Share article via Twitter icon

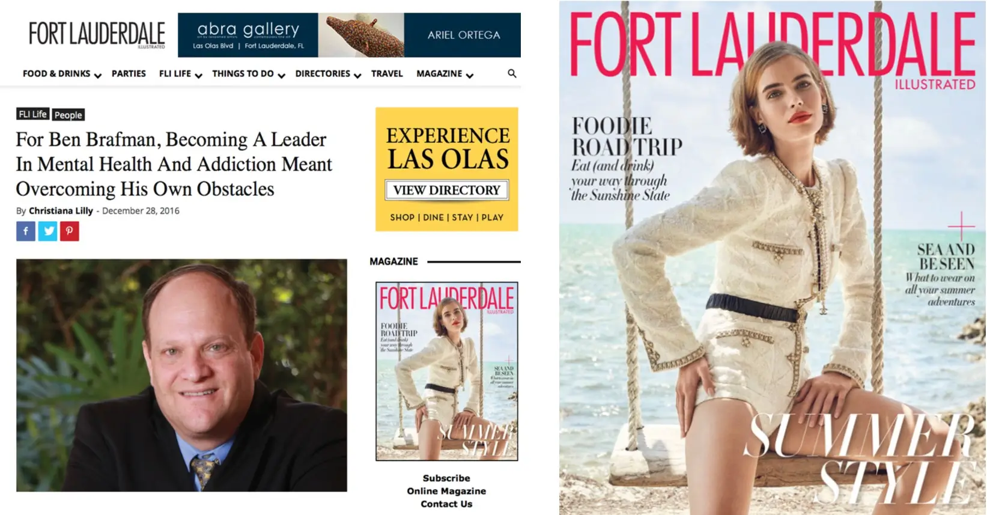(x=47, y=231)
